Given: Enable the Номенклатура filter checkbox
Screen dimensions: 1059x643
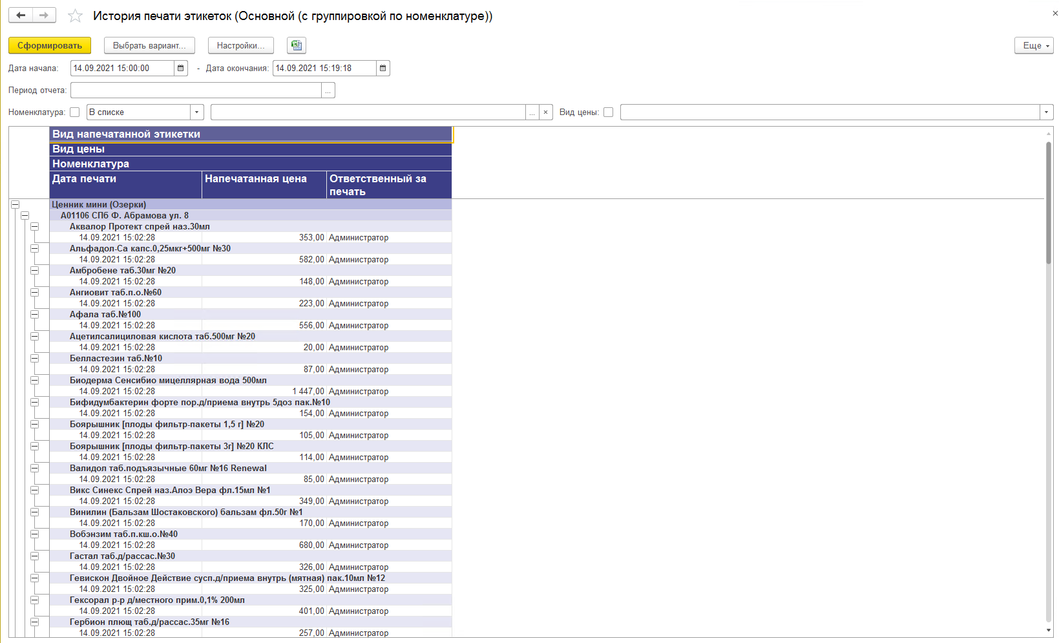Looking at the screenshot, I should pos(75,112).
